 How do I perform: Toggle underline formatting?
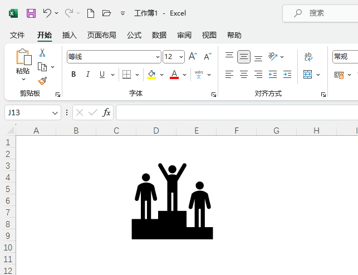click(102, 75)
